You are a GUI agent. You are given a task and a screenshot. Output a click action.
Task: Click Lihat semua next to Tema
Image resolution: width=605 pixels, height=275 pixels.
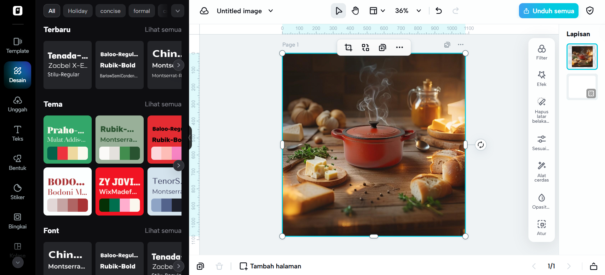click(x=163, y=104)
